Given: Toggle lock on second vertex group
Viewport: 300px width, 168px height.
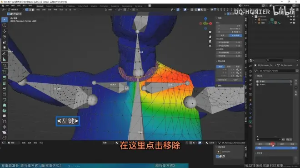Looking at the screenshot, I should pos(290,85).
